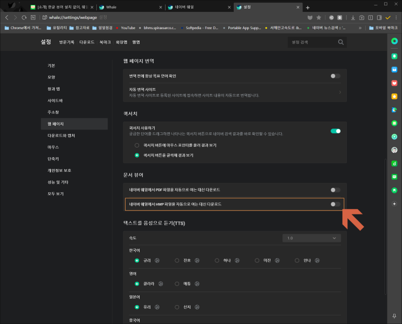
Task: Open 다운로드와 캡처 settings section
Action: coord(61,136)
